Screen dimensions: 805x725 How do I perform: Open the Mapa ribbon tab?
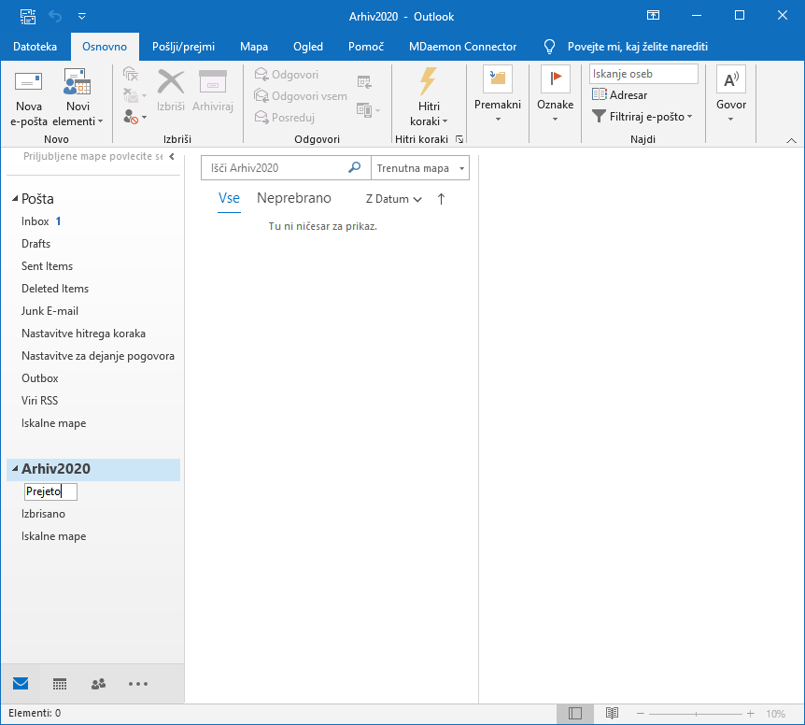tap(254, 47)
